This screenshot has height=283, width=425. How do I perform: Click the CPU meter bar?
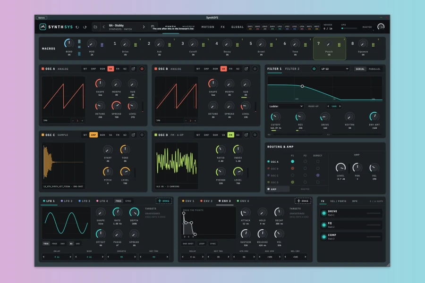pyautogui.click(x=349, y=28)
